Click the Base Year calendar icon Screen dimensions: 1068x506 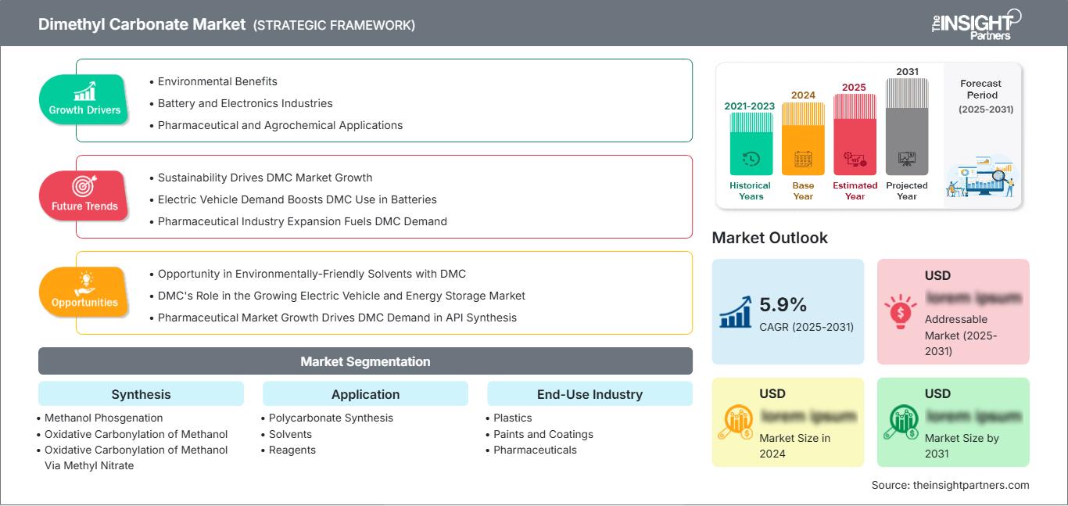coord(803,160)
